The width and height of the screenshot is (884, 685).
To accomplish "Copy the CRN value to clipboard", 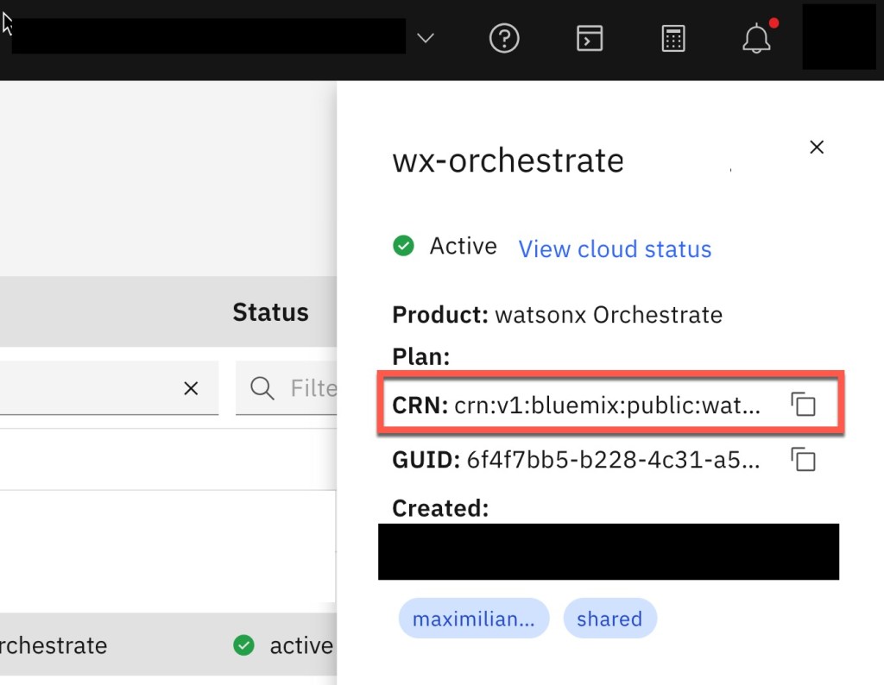I will (803, 405).
